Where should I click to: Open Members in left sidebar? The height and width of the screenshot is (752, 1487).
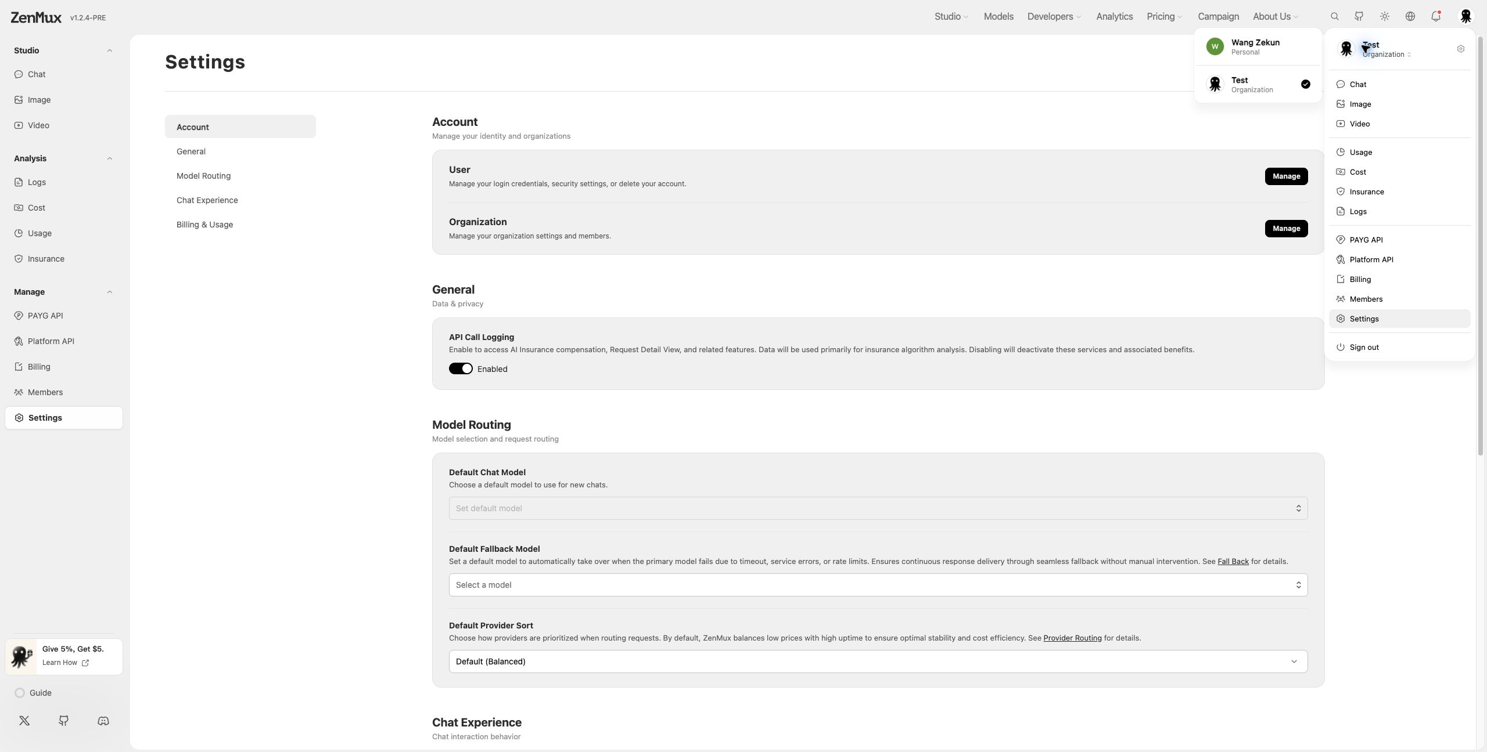click(64, 392)
